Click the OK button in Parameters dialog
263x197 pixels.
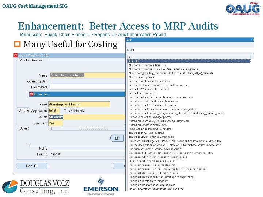(117, 138)
